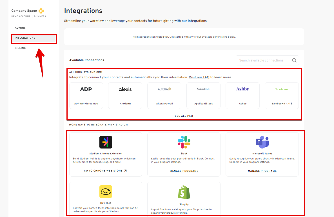Screen dimensions: 334x217
Task: Click Manage Programs under Slack
Action: click(x=184, y=171)
